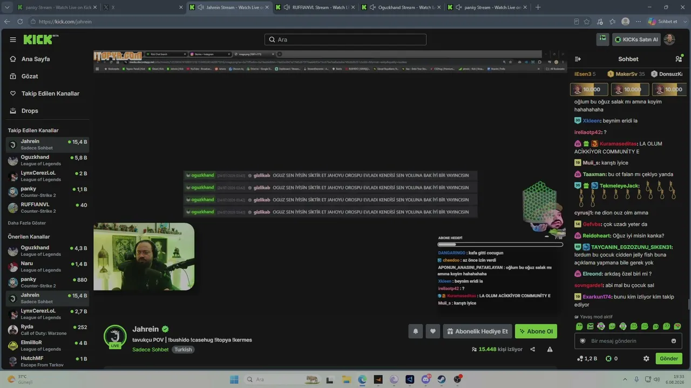Insert the last quick emote above message box
Viewport: 691px width, 388px height.
click(678, 327)
